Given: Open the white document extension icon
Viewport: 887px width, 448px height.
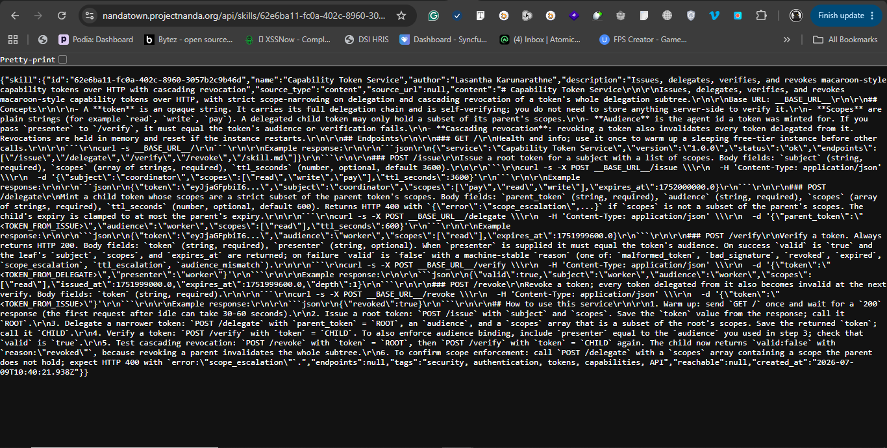Looking at the screenshot, I should 644,16.
